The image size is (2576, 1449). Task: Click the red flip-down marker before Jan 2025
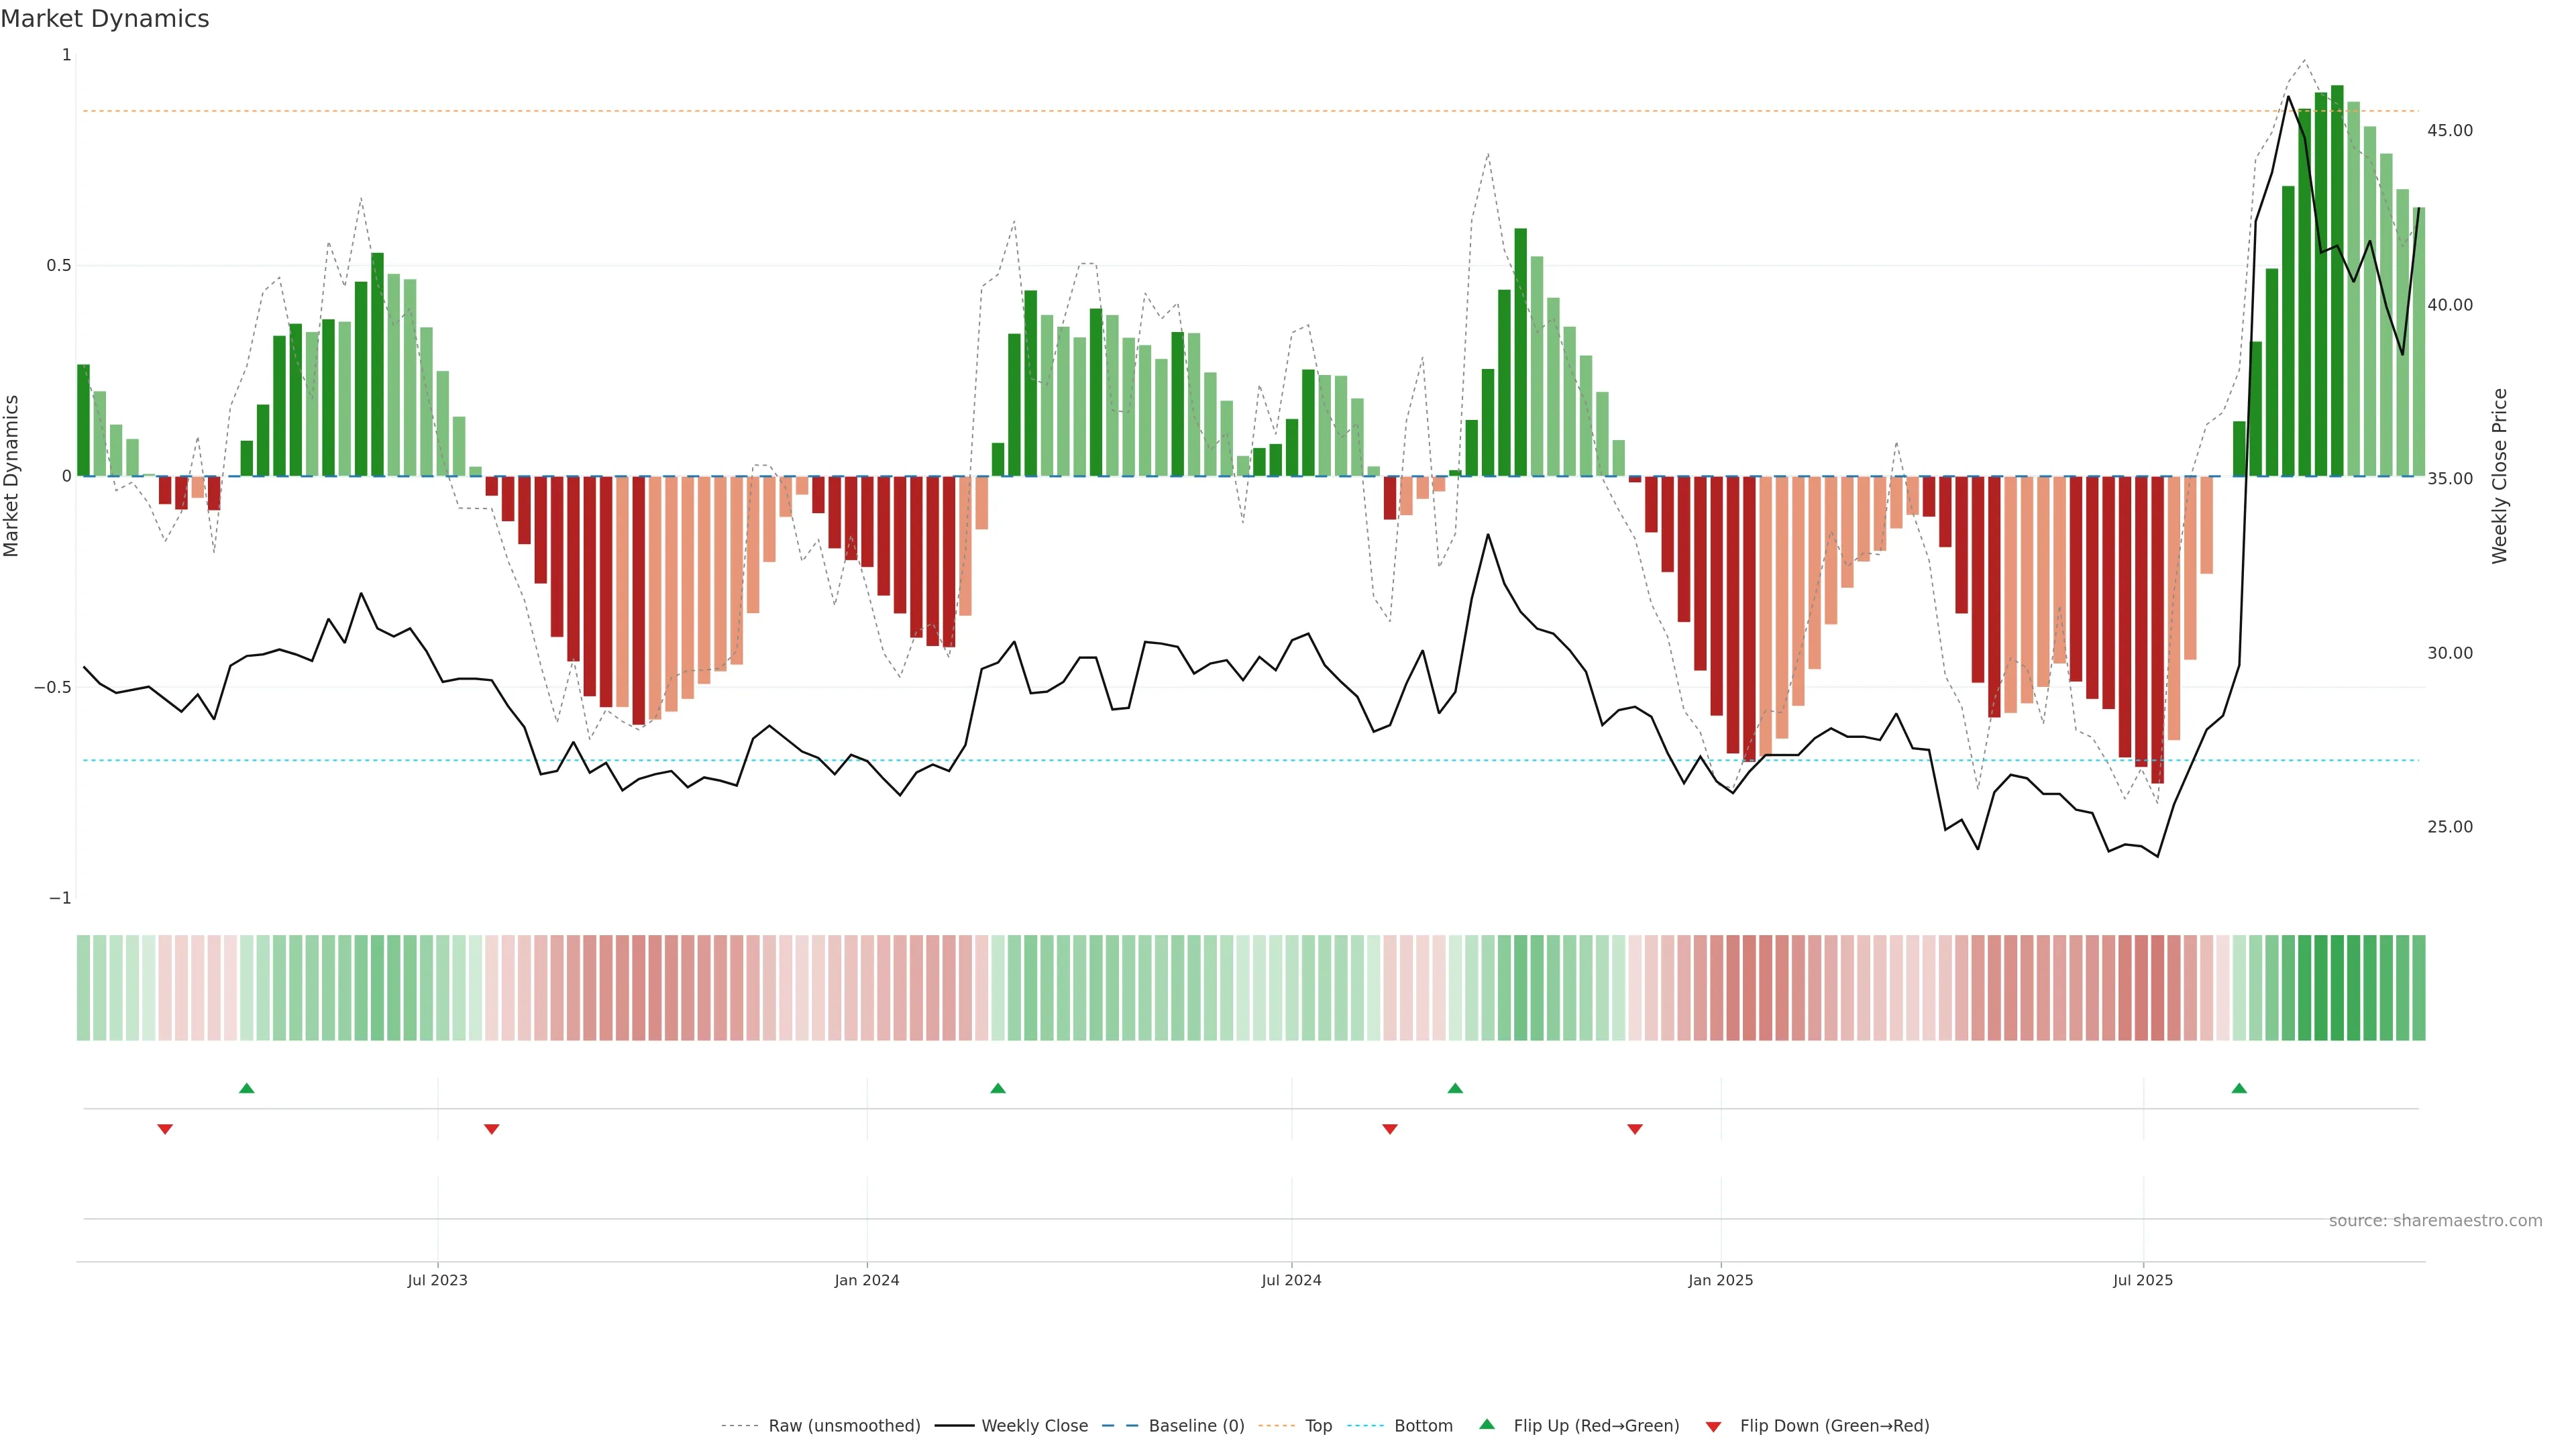pos(1635,1129)
